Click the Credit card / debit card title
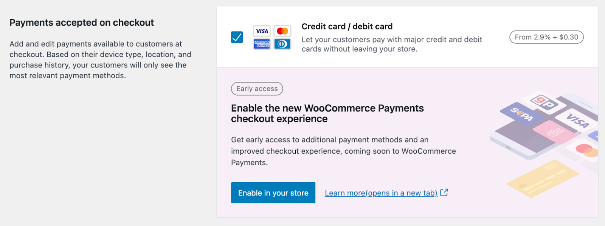The image size is (605, 226). click(x=347, y=26)
